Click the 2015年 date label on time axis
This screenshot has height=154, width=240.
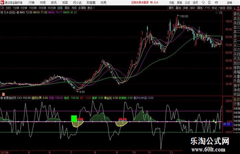[5, 152]
